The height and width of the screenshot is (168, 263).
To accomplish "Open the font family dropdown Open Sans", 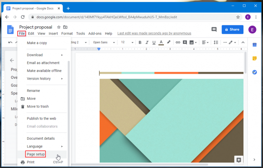I will click(104, 42).
